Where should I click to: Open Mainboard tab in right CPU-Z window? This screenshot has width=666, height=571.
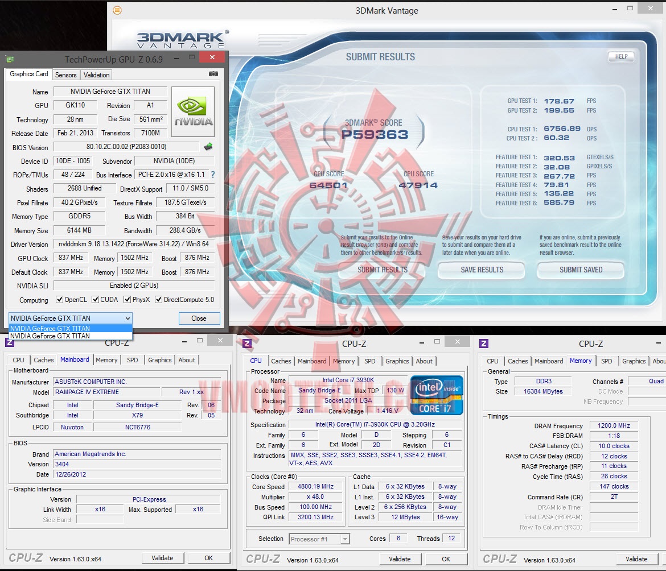[549, 362]
